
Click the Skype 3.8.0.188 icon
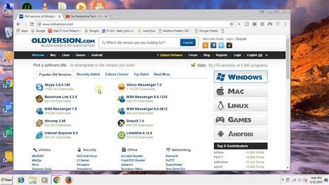[x=39, y=87]
